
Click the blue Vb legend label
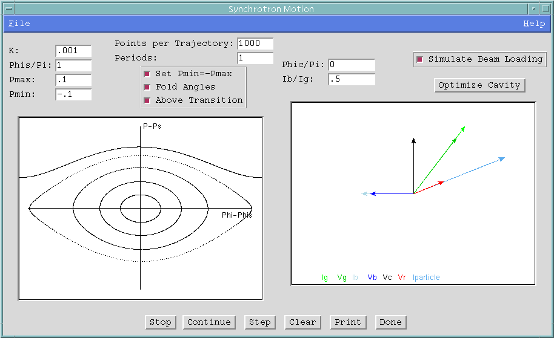click(x=372, y=278)
